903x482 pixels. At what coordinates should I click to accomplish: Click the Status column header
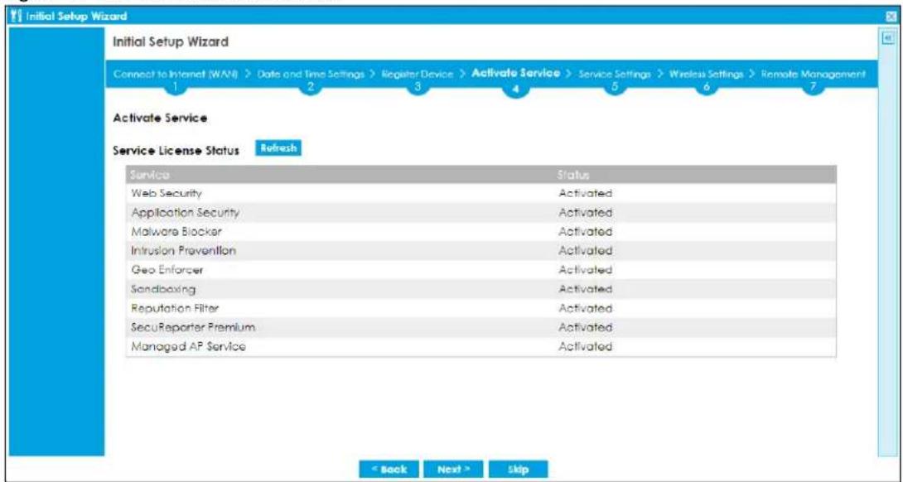[694, 175]
